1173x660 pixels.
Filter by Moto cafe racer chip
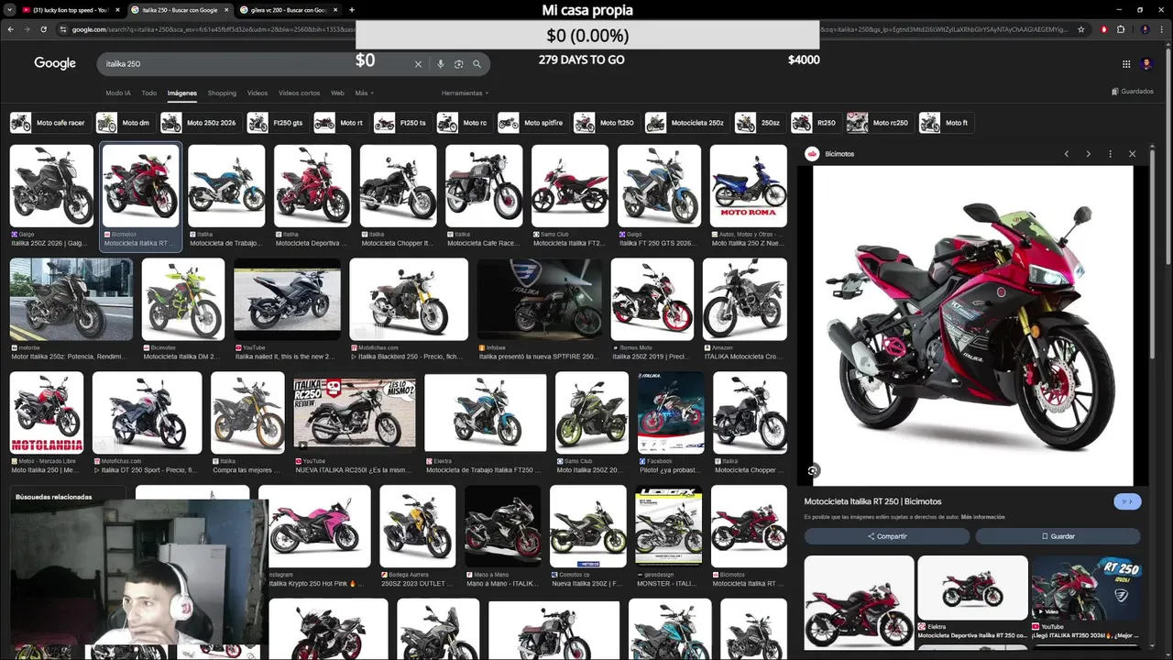pyautogui.click(x=49, y=123)
